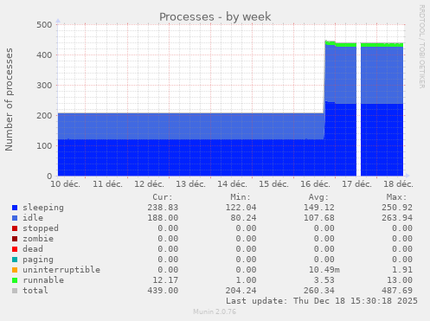Viewport: 430px width, 321px height.
Task: Click total maximum value 487.69
Action: [x=397, y=291]
